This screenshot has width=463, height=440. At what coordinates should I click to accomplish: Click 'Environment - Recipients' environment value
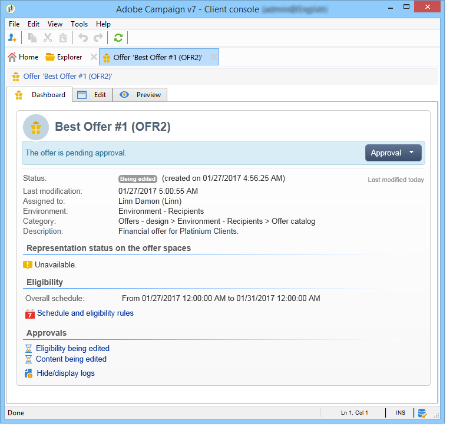[x=161, y=211]
